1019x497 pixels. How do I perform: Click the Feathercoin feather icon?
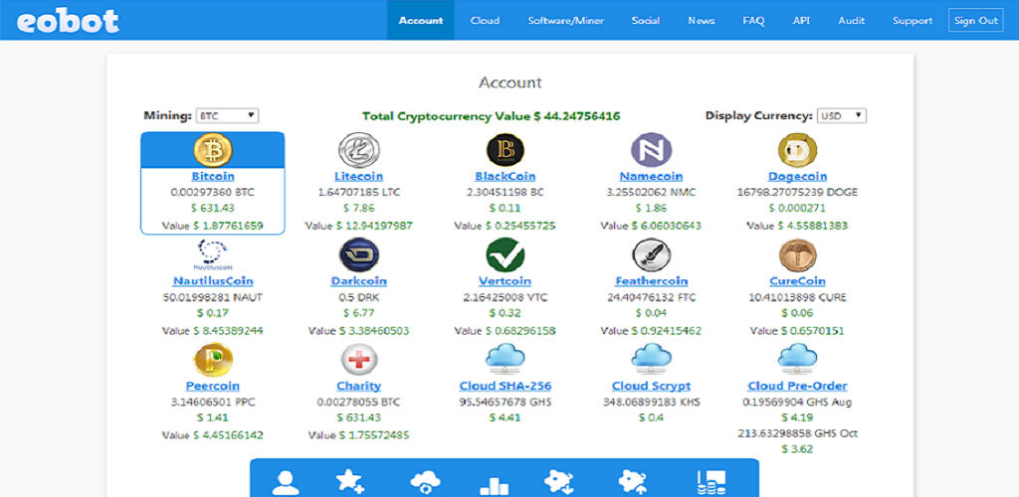tap(651, 255)
